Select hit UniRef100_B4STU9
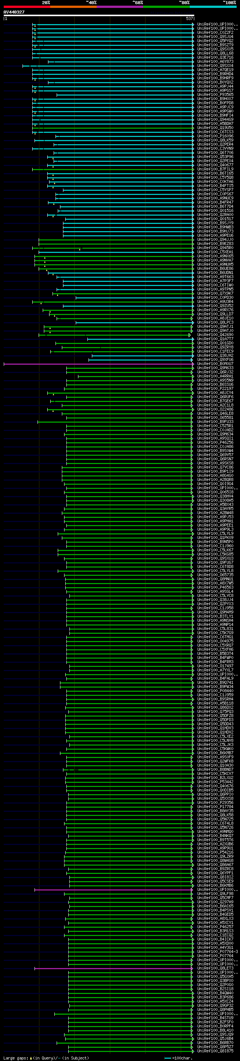240x1061 pixels. (215, 1018)
